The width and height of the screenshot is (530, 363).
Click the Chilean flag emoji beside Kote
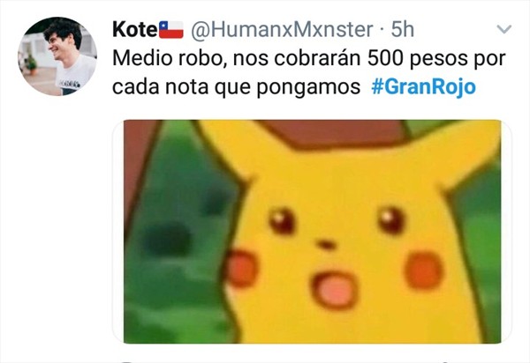click(171, 30)
